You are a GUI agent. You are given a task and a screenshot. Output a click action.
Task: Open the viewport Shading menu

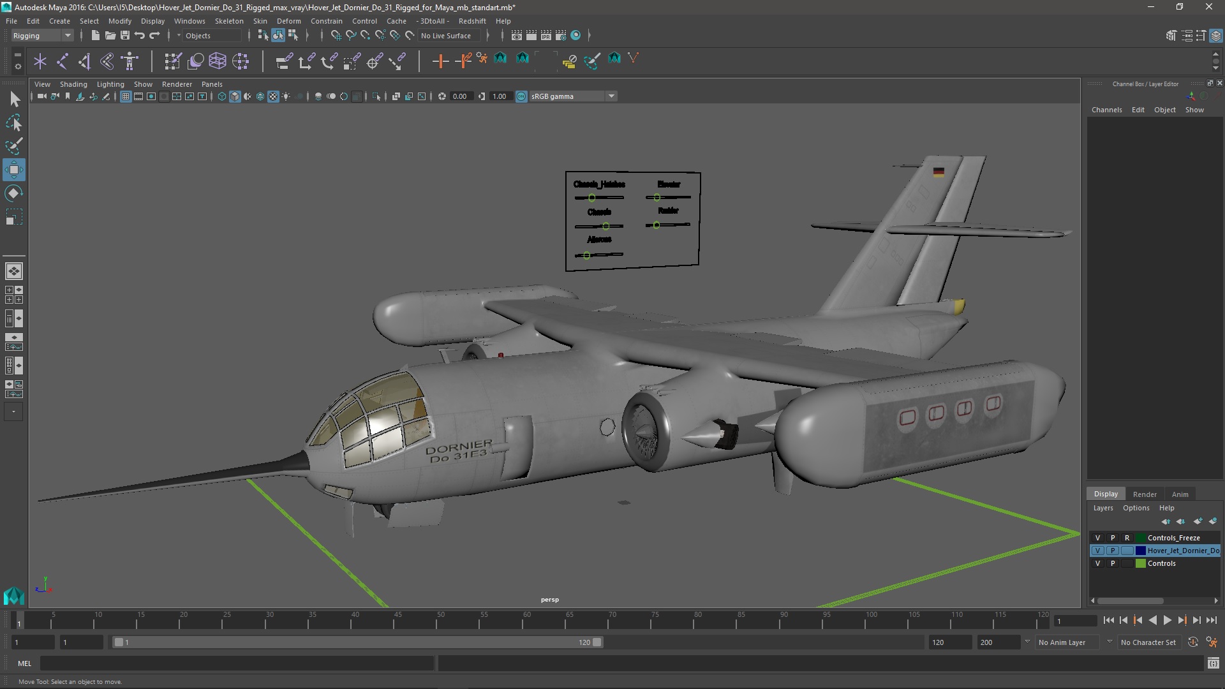(x=73, y=84)
